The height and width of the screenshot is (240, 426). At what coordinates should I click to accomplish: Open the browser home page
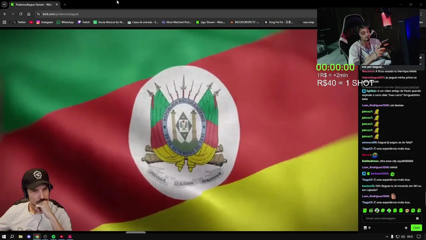click(29, 14)
